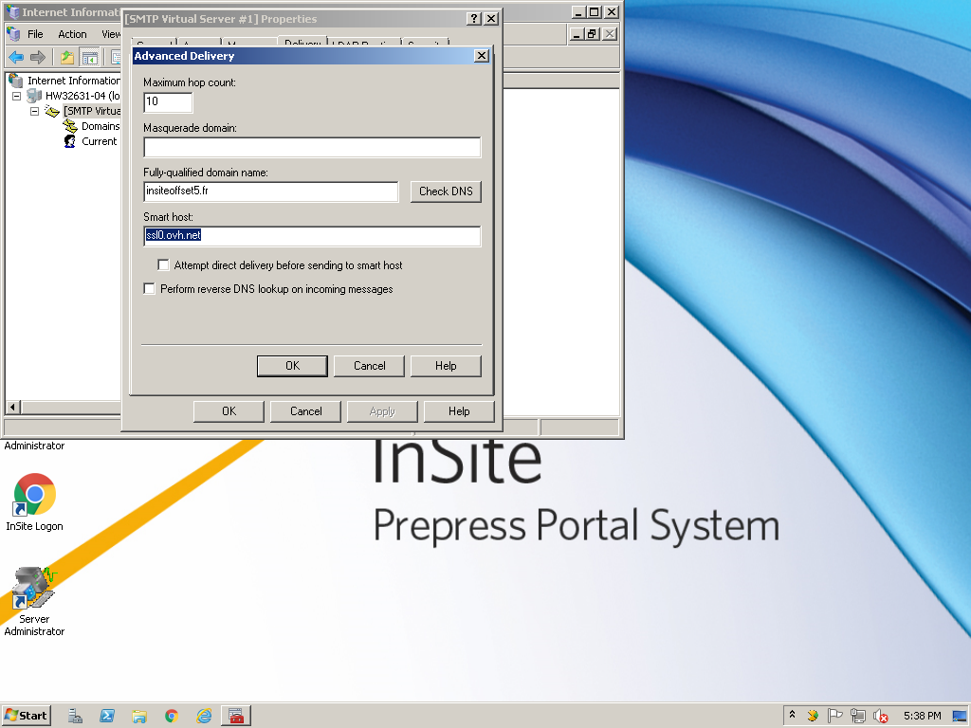Click Cancel in SMTP Properties dialog

[305, 411]
